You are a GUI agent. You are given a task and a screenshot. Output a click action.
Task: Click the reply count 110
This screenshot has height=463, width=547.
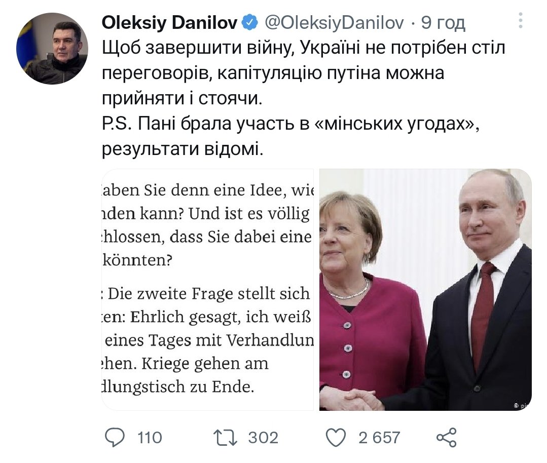(150, 437)
